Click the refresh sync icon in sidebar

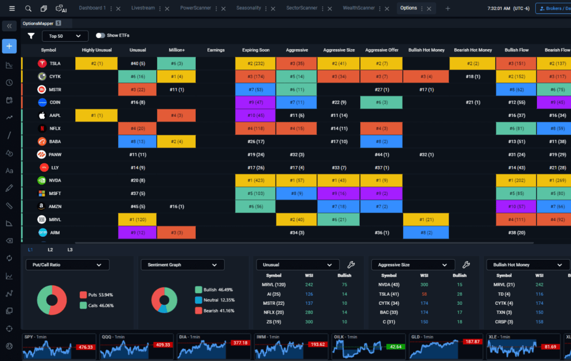point(9,258)
